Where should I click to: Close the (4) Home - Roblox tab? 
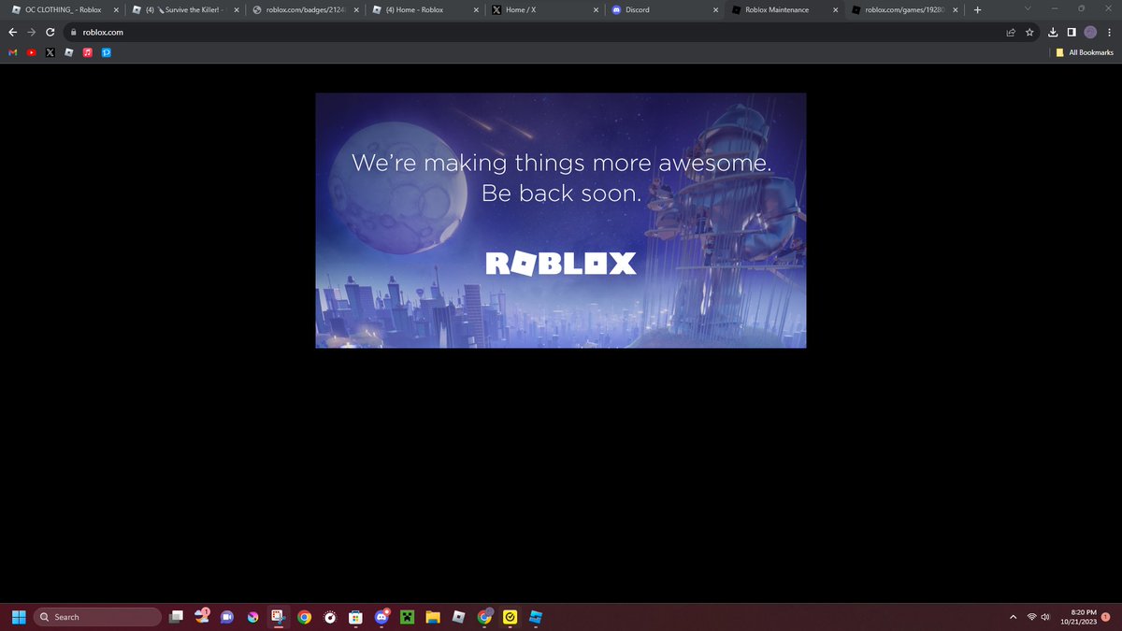(476, 10)
